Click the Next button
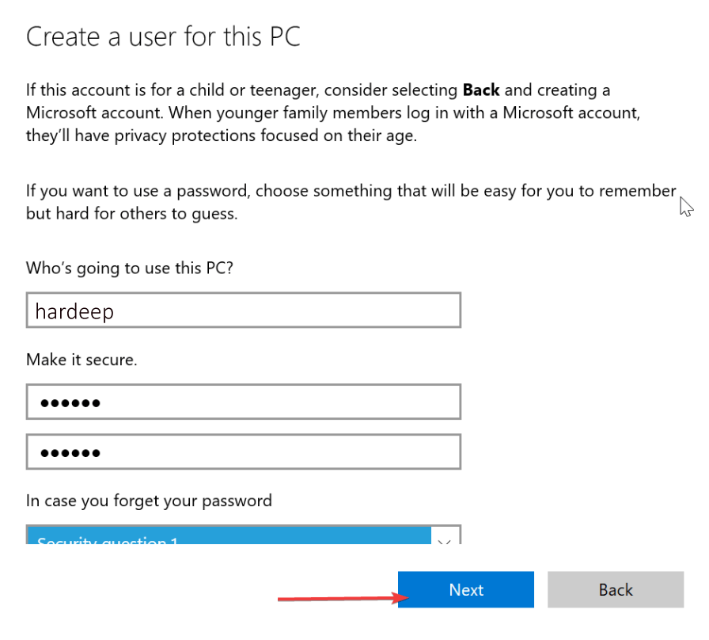The image size is (709, 640). click(466, 589)
